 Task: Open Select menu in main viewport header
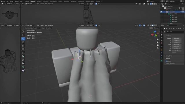tap(42, 25)
